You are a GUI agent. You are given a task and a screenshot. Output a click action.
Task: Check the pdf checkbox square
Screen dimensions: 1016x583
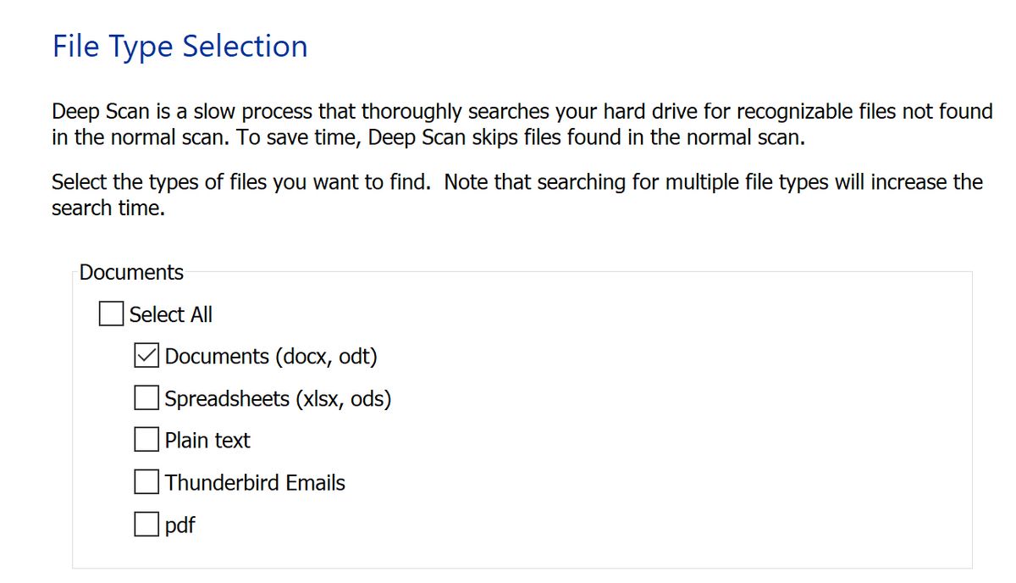[146, 525]
